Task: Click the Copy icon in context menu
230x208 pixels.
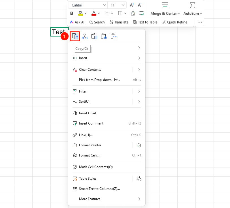Action: tap(75, 36)
